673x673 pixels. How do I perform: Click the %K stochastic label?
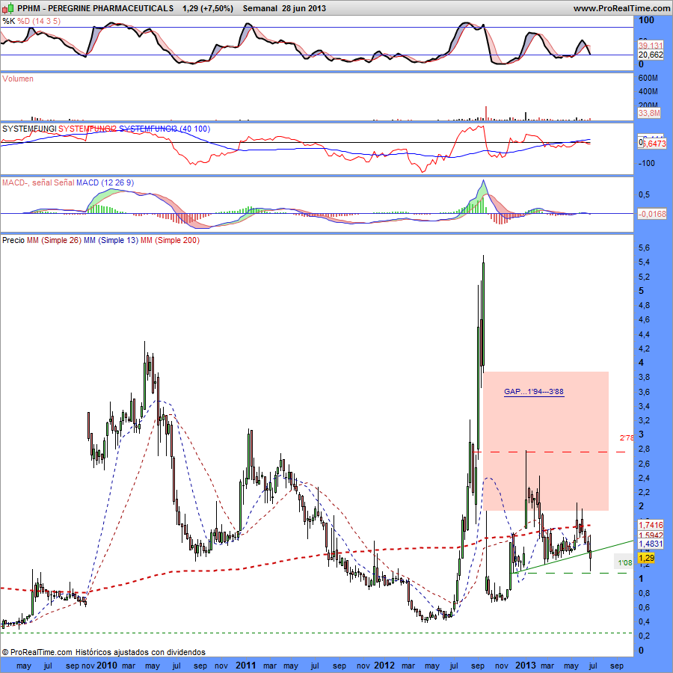8,21
